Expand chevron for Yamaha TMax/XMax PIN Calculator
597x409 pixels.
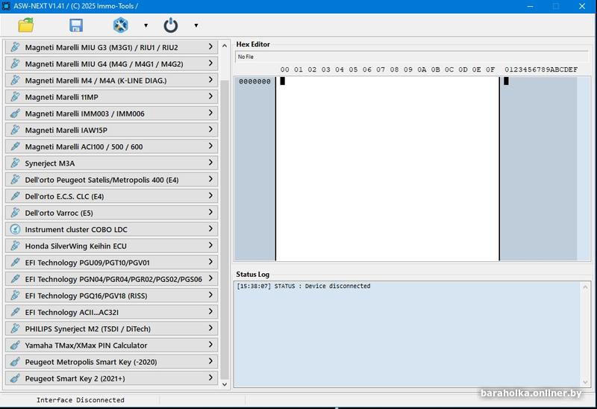coord(210,345)
